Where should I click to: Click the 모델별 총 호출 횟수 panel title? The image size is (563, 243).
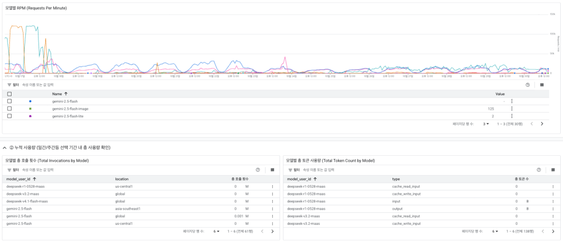(x=47, y=160)
